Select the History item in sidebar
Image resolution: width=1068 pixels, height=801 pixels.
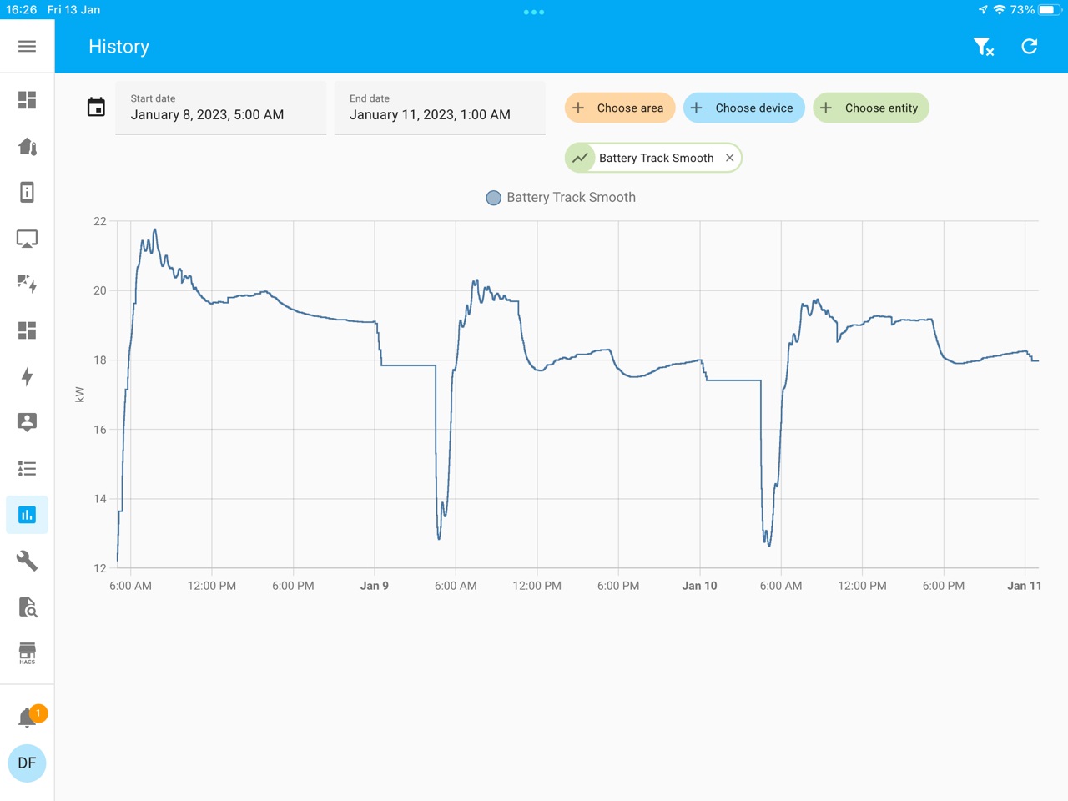(x=27, y=515)
